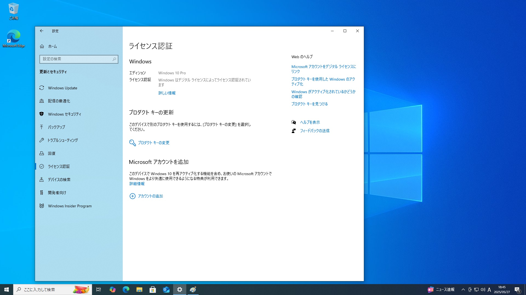Click the back arrow in Settings
Image resolution: width=526 pixels, height=295 pixels.
(x=42, y=31)
